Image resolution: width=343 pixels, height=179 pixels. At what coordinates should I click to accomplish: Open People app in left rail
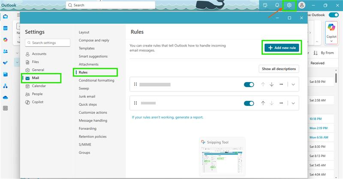[x=5, y=51]
